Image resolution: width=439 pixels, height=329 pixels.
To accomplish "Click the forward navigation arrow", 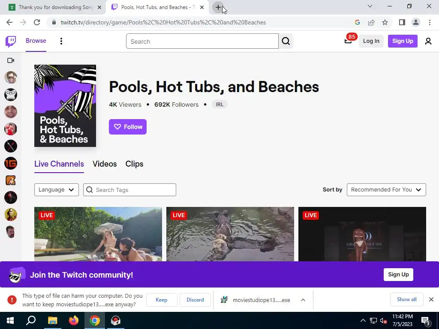I will pos(23,22).
